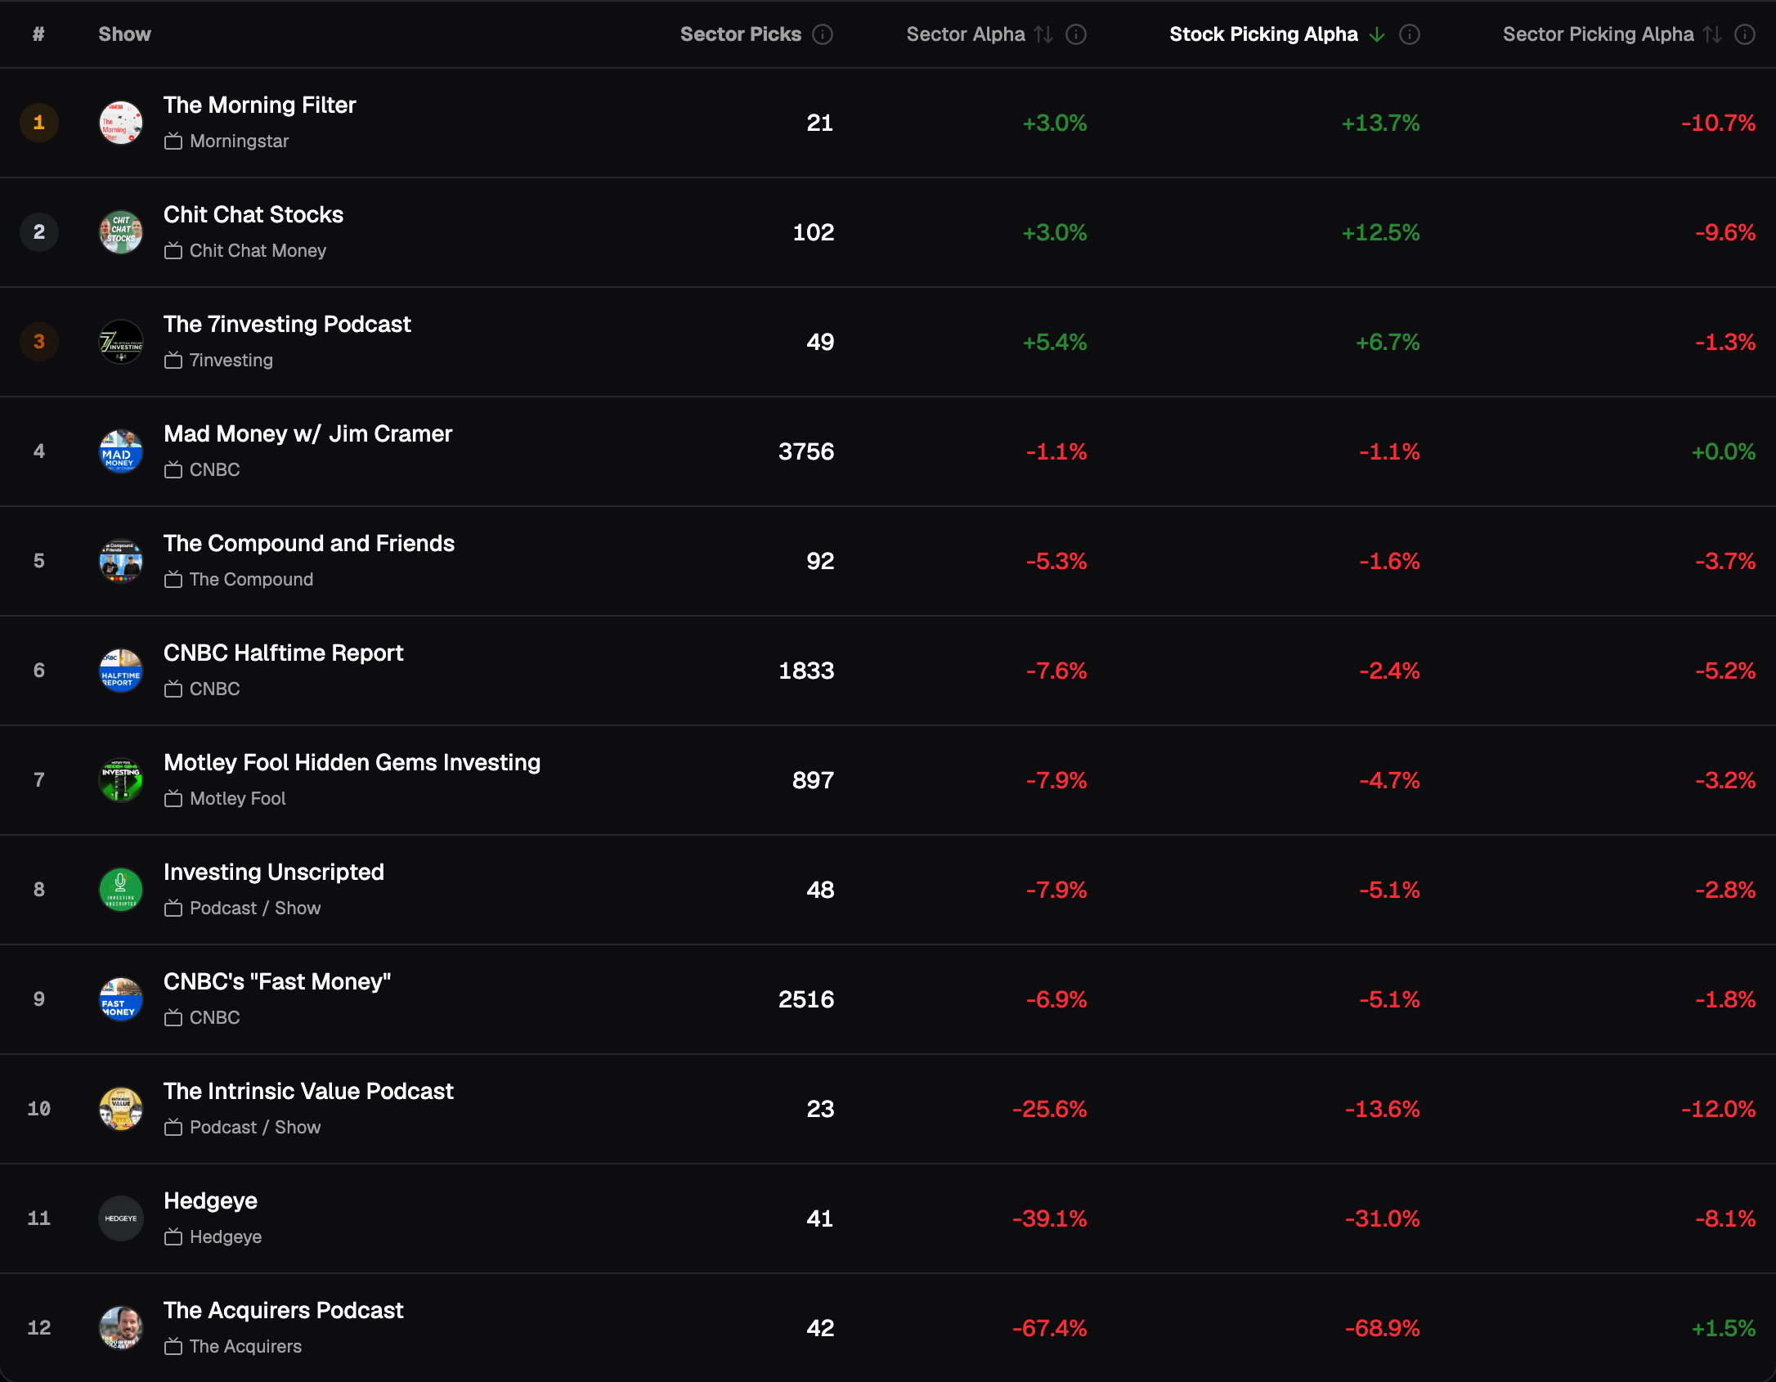Open Chit Chat Stocks show title
The width and height of the screenshot is (1776, 1382).
click(253, 214)
